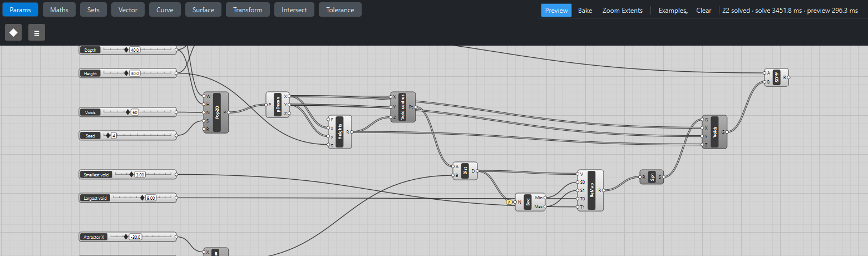Image resolution: width=868 pixels, height=256 pixels.
Task: Open the Maths tab
Action: pos(59,9)
